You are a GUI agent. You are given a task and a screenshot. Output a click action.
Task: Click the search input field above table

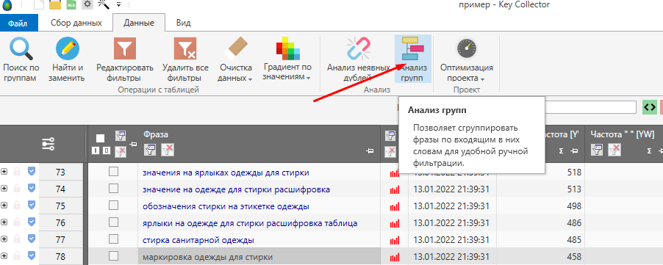(590, 106)
